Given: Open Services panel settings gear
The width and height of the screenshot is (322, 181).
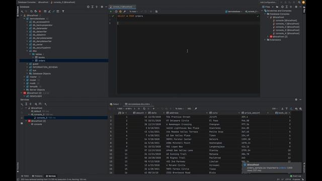Looking at the screenshot, I should pos(296,100).
